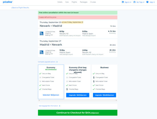Viewport: 157px width, 119px height.
Task: Click chevron beside Compare upgrade options
Action: [57, 62]
